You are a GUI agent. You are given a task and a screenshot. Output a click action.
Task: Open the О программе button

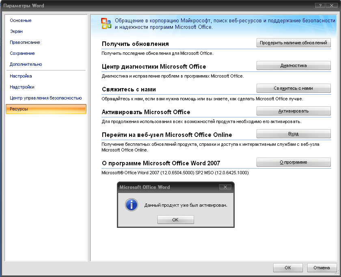tap(294, 162)
